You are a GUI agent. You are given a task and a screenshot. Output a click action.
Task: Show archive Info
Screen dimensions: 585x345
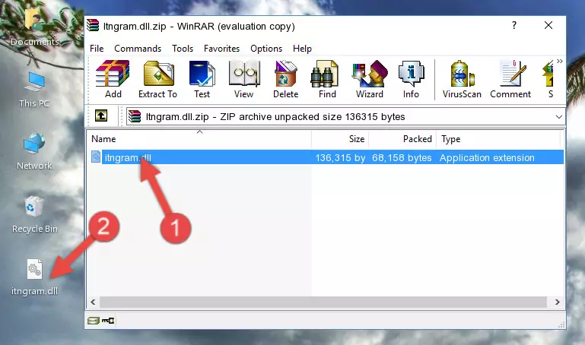coord(411,79)
